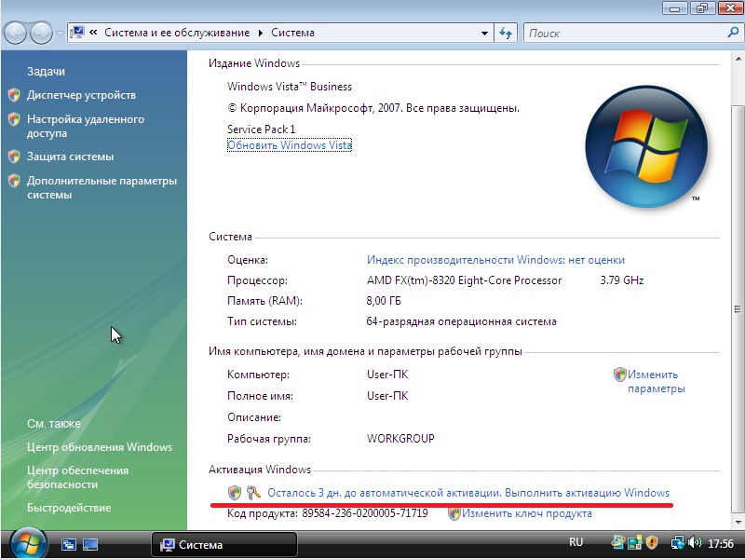Open Настройка удаленного доступа

[86, 126]
